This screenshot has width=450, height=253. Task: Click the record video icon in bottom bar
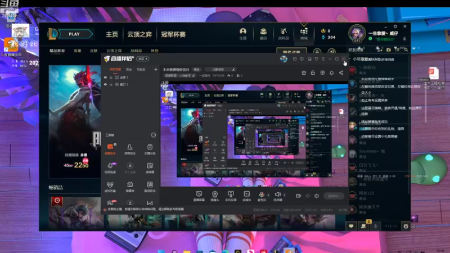[299, 196]
